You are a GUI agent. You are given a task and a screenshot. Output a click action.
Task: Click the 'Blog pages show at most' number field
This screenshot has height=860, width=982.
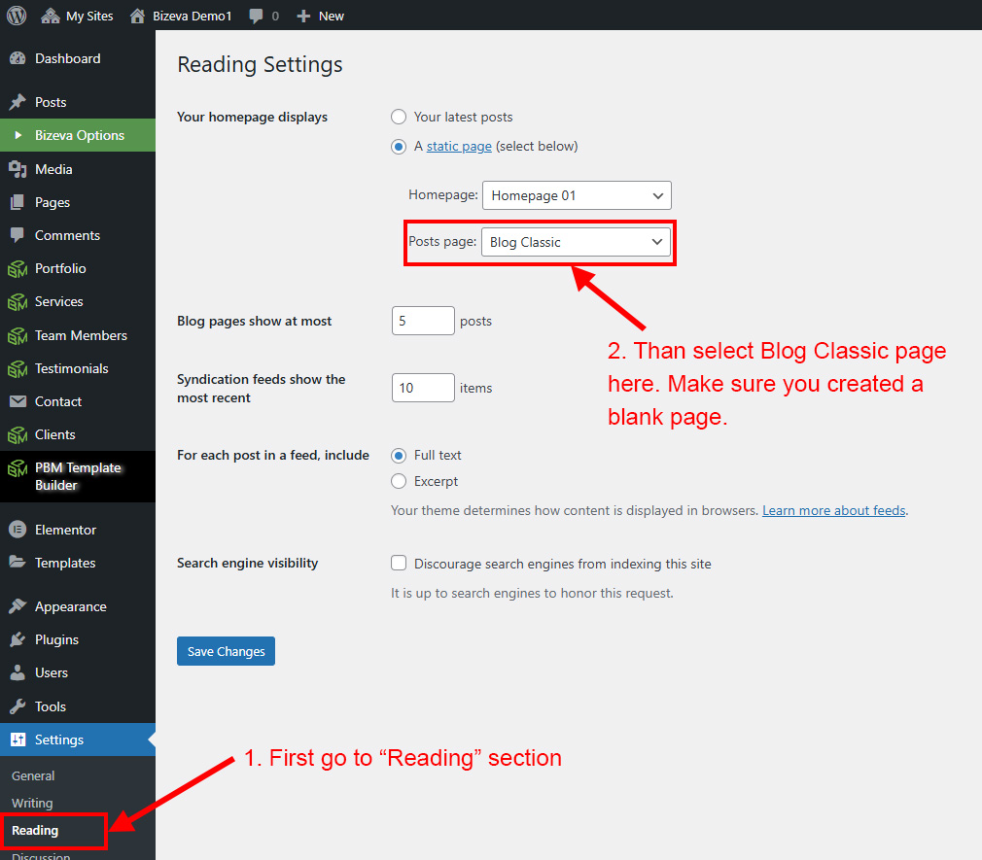[423, 321]
